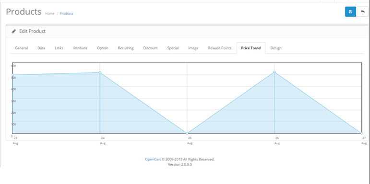370x184 pixels.
Task: Open the General tab
Action: (21, 48)
